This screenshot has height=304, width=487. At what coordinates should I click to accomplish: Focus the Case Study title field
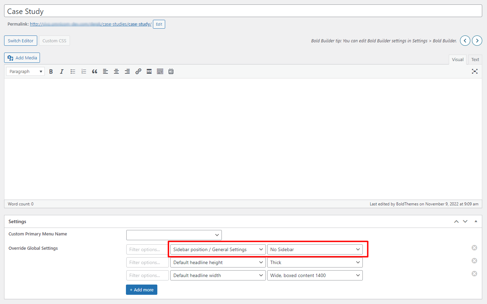click(x=243, y=11)
